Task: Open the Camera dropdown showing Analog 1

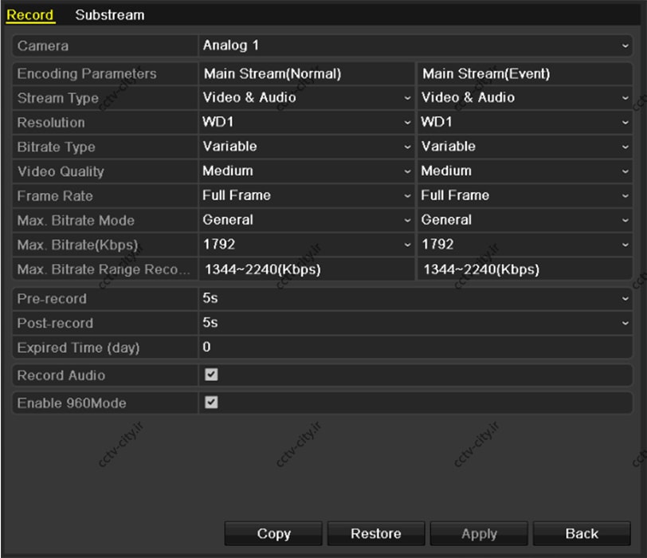Action: 415,45
